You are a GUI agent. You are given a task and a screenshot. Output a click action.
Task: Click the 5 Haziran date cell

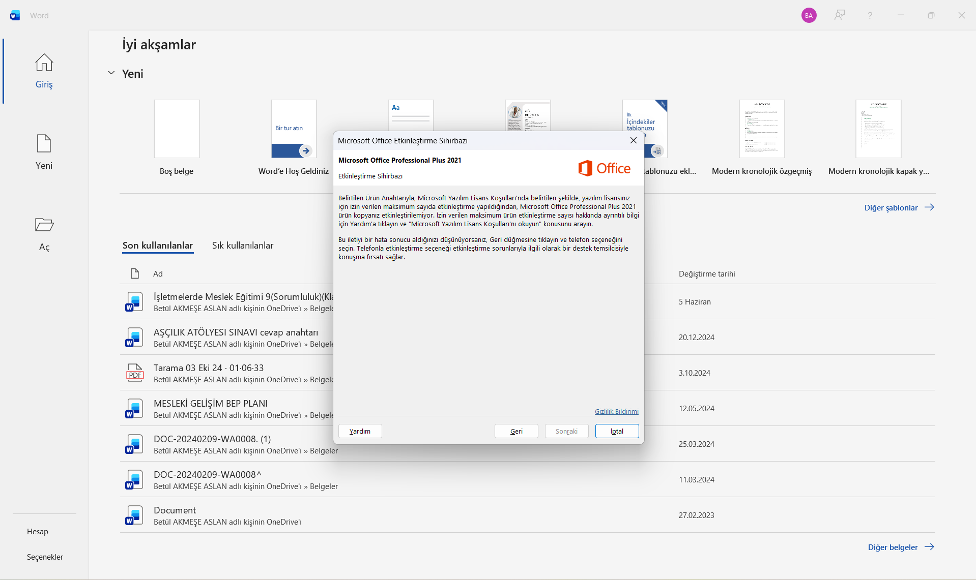(695, 302)
